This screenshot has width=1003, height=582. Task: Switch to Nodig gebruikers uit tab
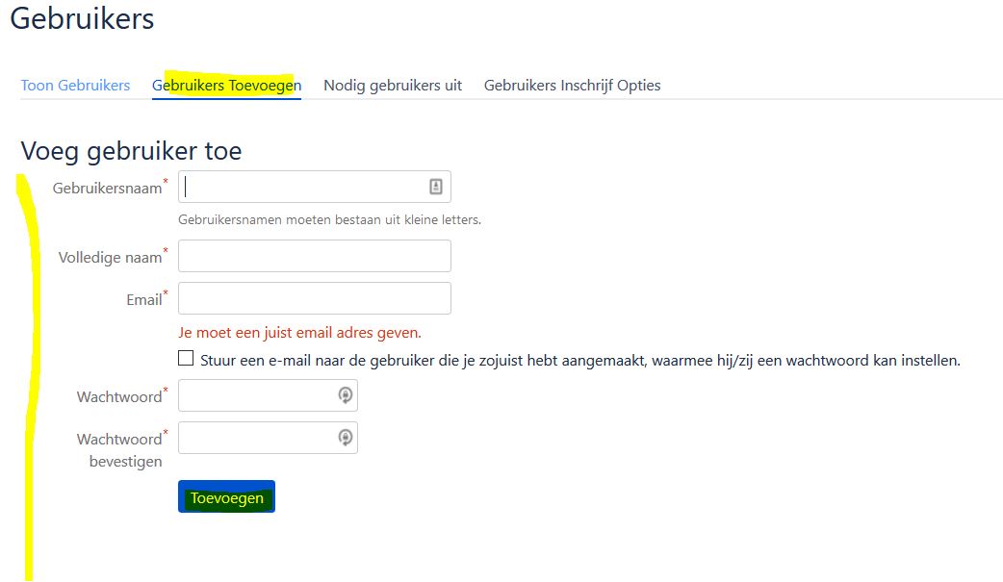tap(393, 85)
